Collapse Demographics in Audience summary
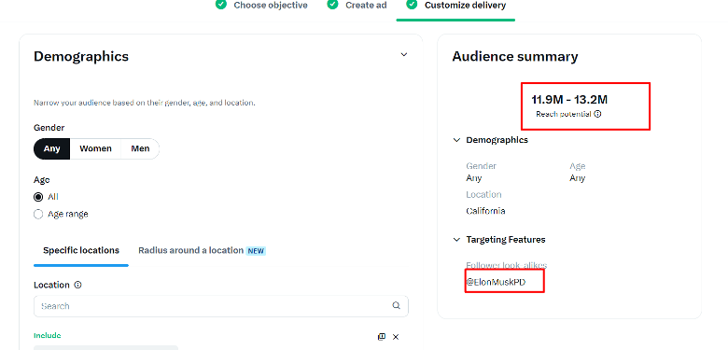This screenshot has height=350, width=728. coord(456,140)
